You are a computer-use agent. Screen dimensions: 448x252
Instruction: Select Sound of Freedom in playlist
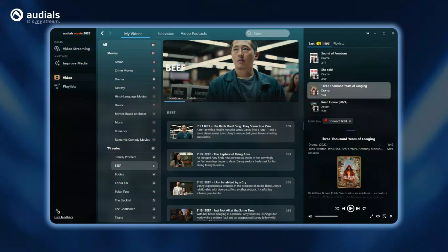coord(349,58)
